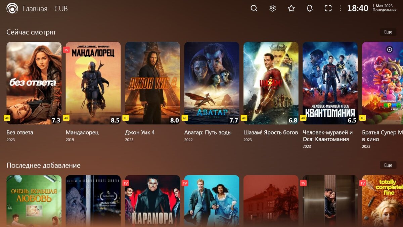Click the 4K badge on Мандалорец poster

pos(66,118)
